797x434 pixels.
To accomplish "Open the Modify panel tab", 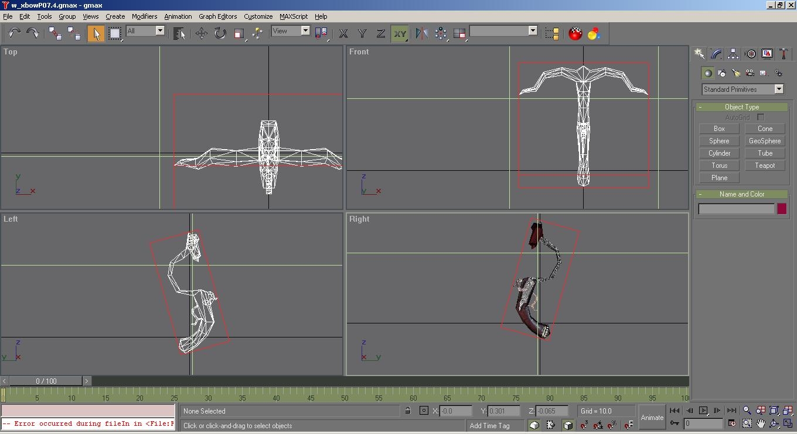I will tap(716, 54).
